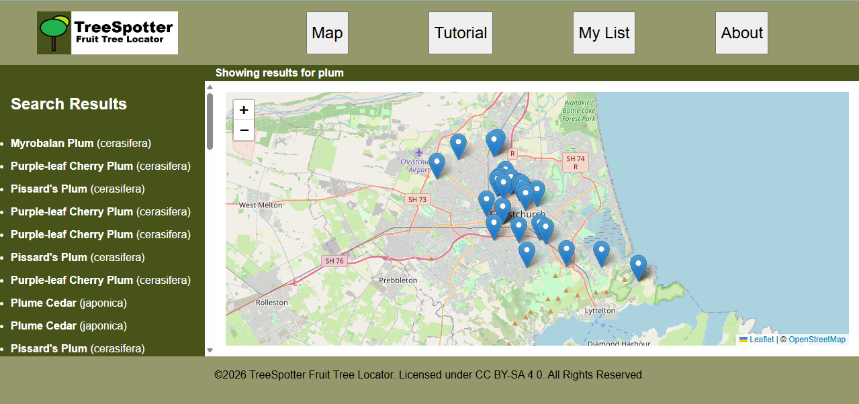Select the first Pissard's Plum result
Viewport: 859px width, 404px height.
point(78,189)
